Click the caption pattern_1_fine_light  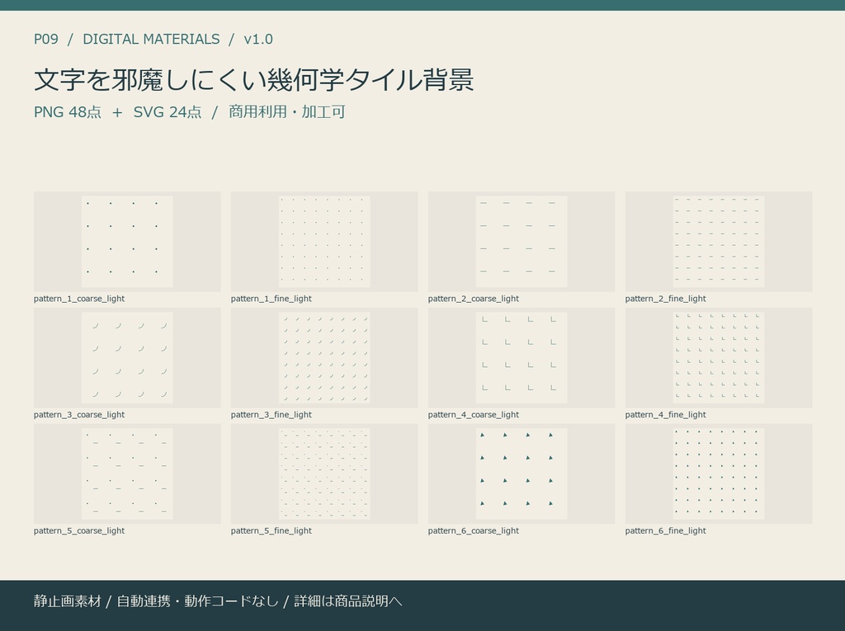[271, 299]
